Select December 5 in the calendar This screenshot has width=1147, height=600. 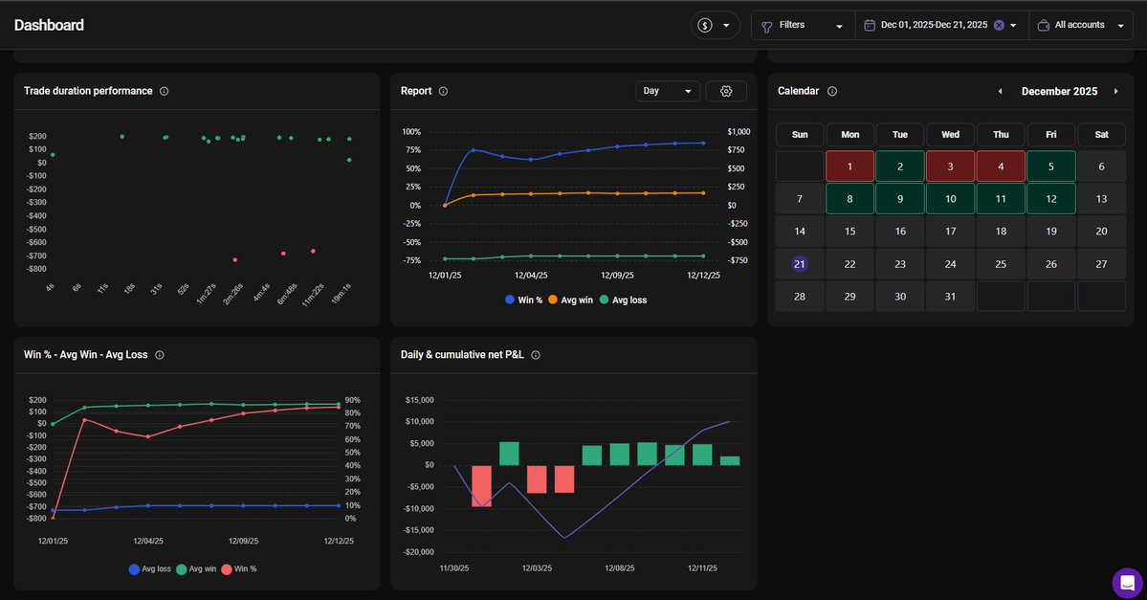click(x=1051, y=167)
